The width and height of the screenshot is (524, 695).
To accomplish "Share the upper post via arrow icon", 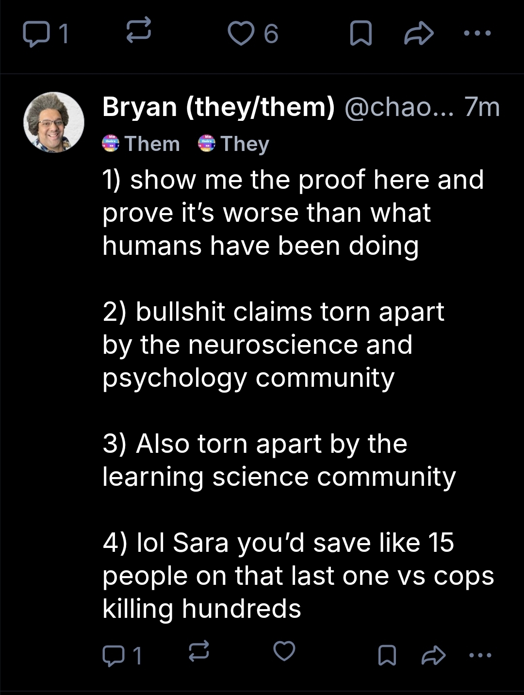I will (419, 34).
